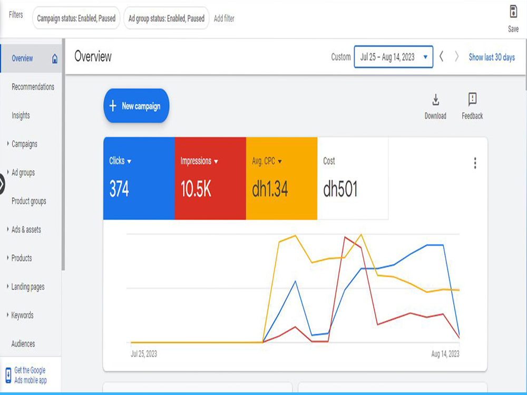The height and width of the screenshot is (395, 527).
Task: Click the mobile phone icon near Get the Google Ads app
Action: 8,375
